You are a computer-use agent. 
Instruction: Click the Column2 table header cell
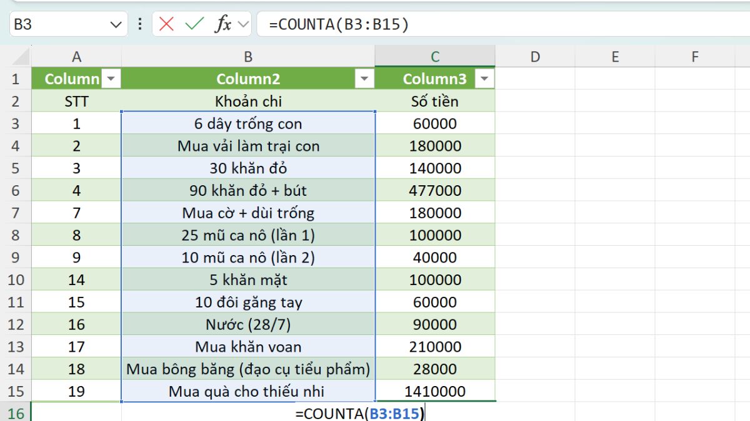(248, 79)
